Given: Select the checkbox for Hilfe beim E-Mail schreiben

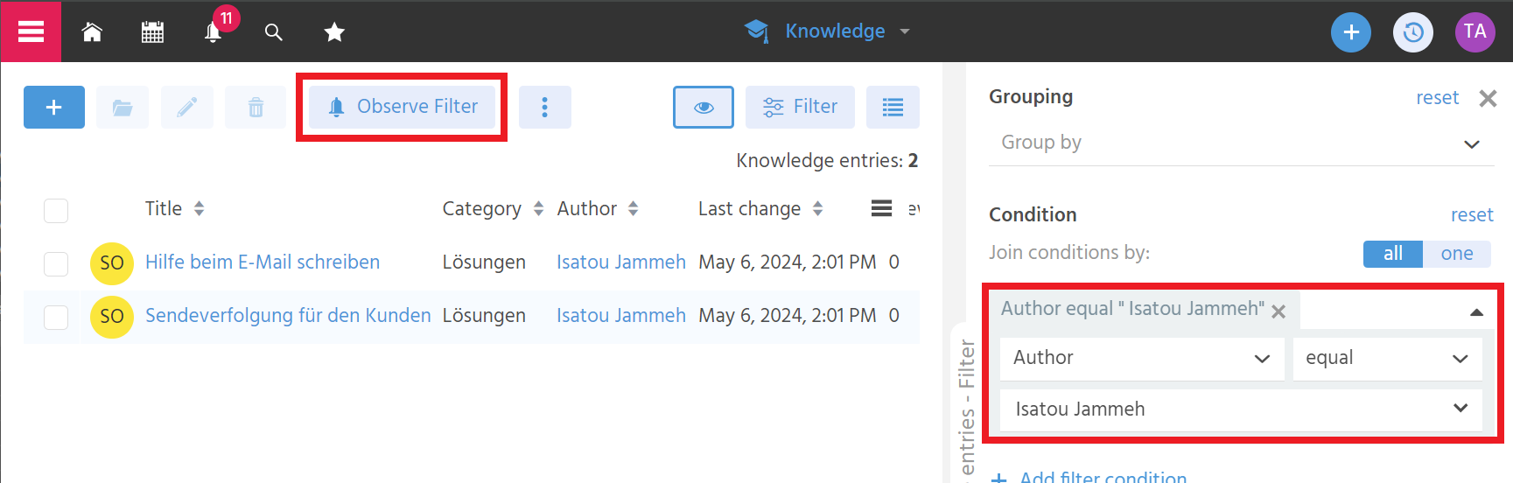Looking at the screenshot, I should (x=56, y=263).
